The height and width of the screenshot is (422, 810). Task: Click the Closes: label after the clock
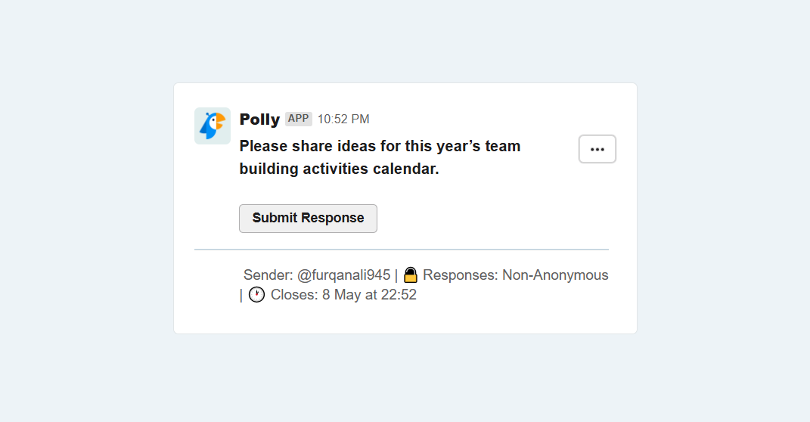[294, 294]
